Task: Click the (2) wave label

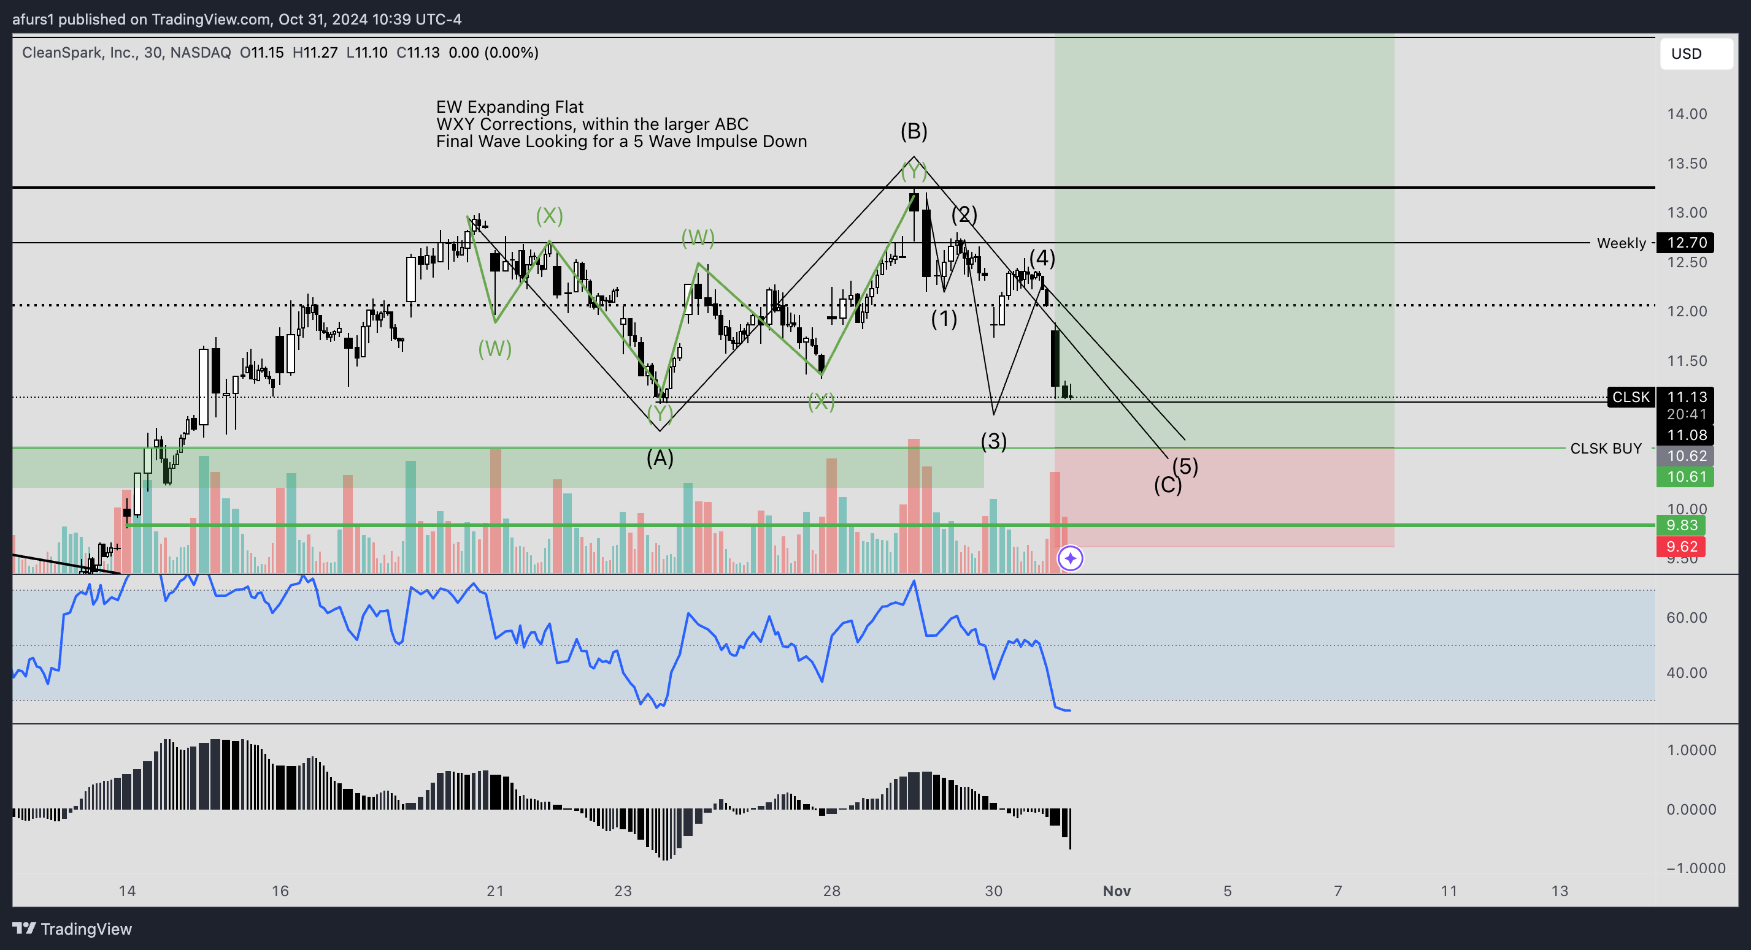Action: pyautogui.click(x=964, y=215)
